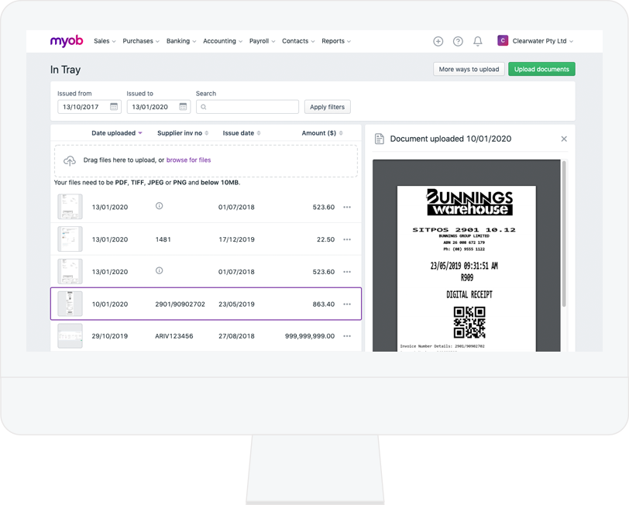Click the plus create-new icon
629x505 pixels.
[438, 41]
